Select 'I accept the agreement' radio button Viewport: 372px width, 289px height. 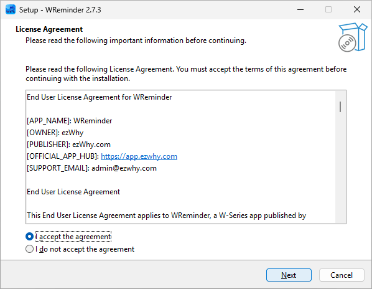pyautogui.click(x=29, y=237)
